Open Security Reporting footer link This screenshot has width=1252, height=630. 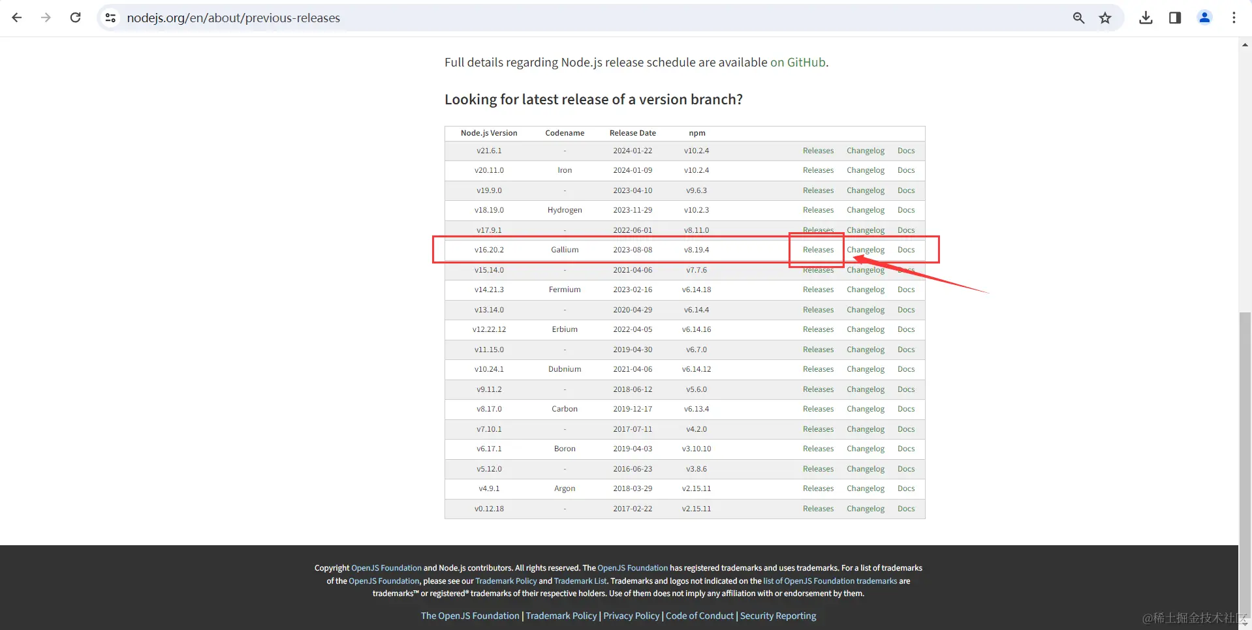(x=778, y=616)
